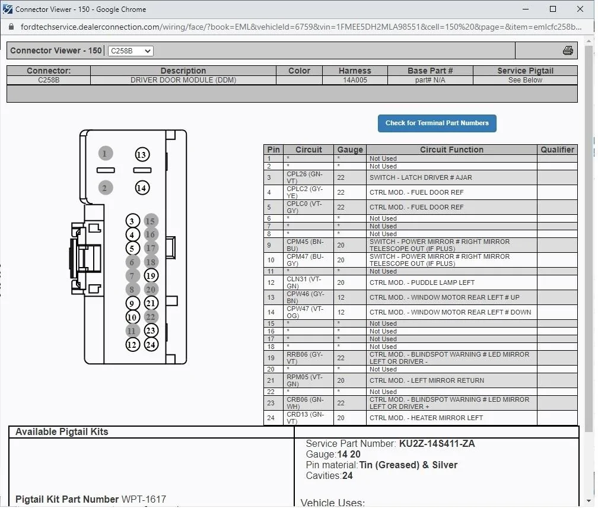Click pin 19 circle in the diagram

pos(151,275)
